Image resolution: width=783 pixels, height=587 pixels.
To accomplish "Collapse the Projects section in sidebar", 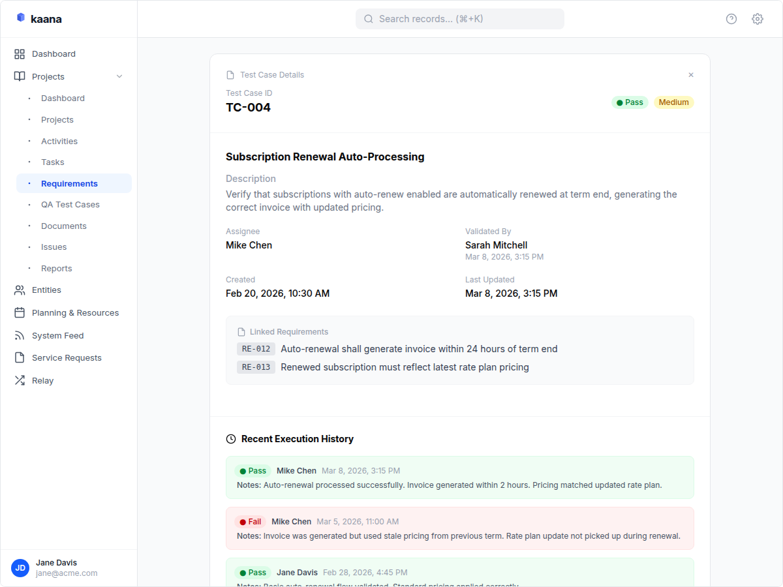I will (x=119, y=76).
